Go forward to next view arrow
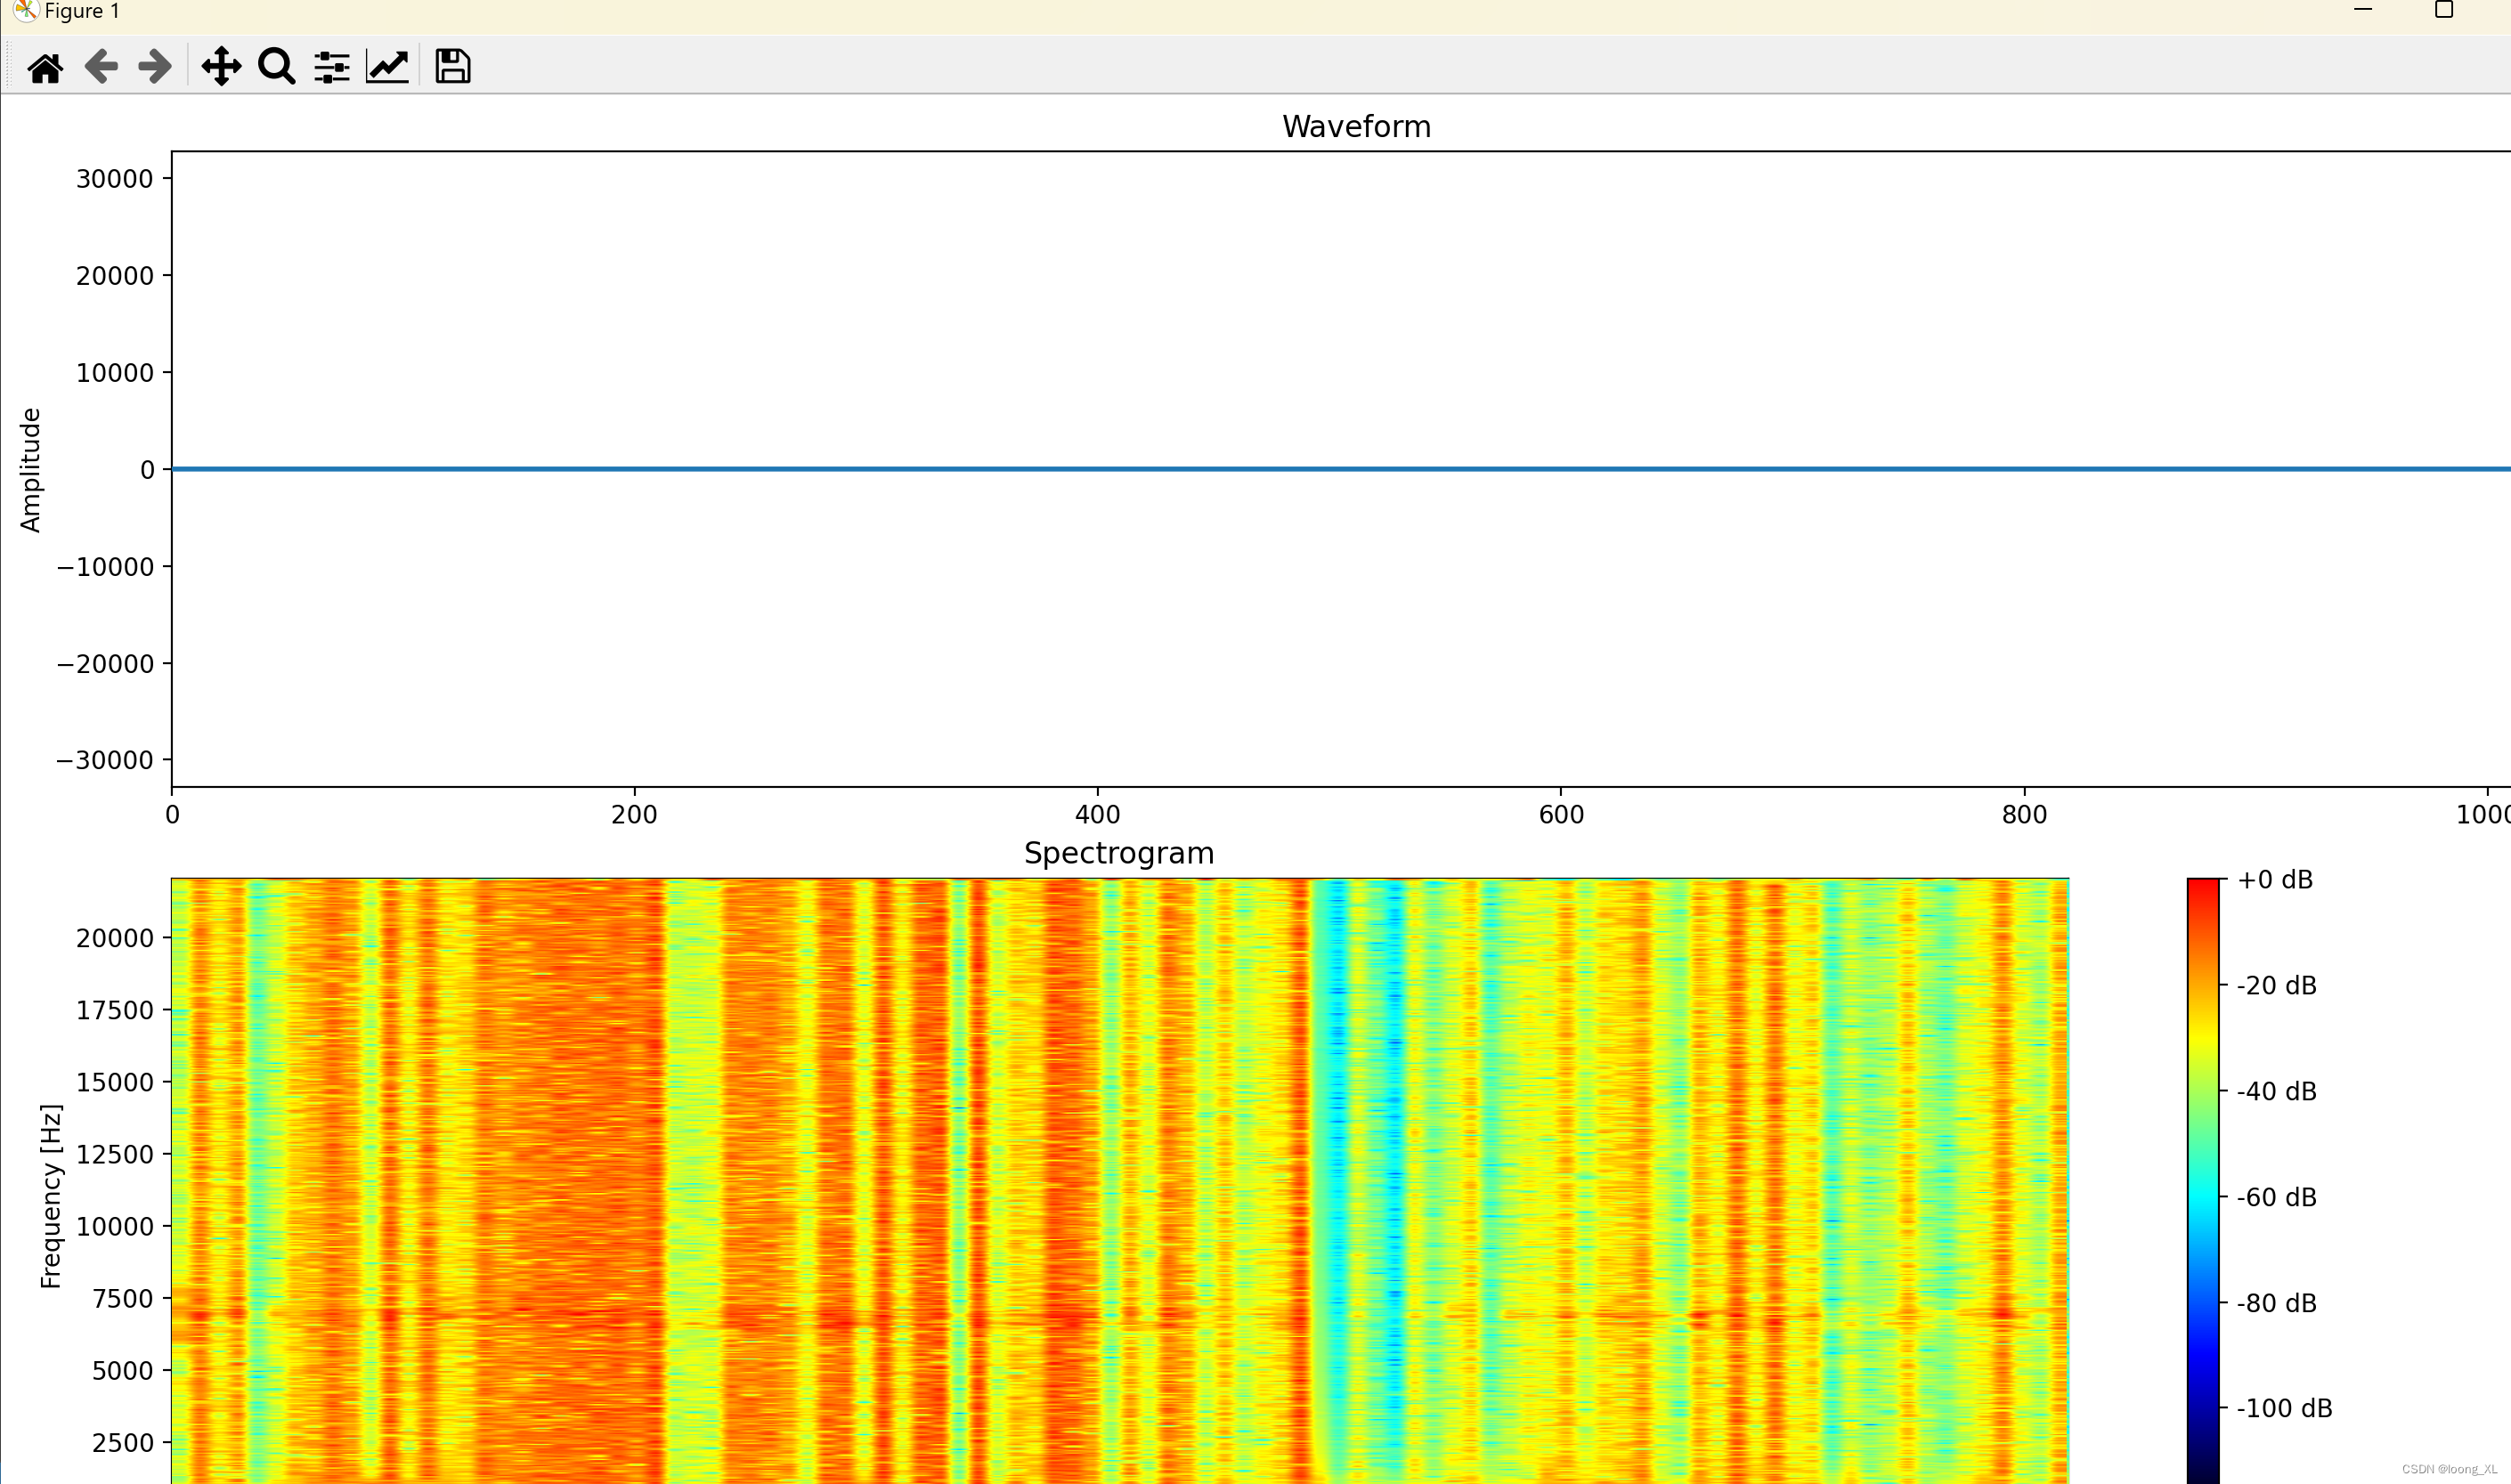2511x1484 pixels. pyautogui.click(x=155, y=67)
